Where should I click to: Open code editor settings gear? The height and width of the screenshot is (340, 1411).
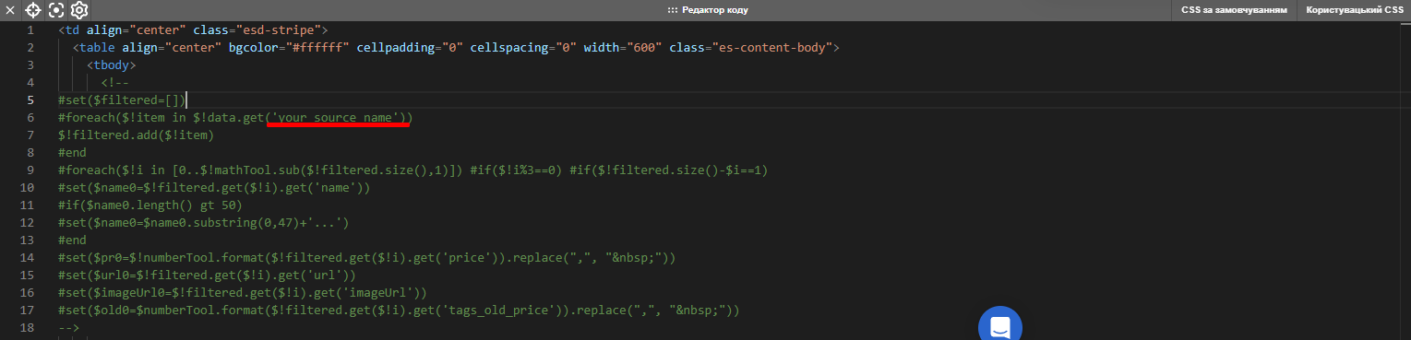point(79,10)
